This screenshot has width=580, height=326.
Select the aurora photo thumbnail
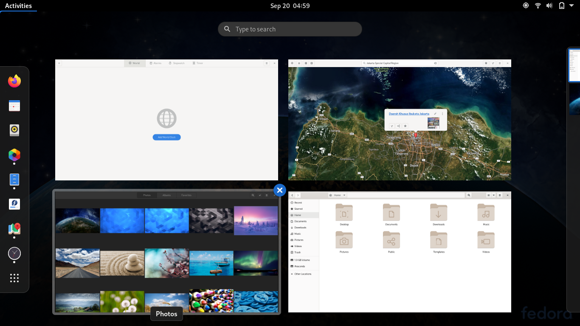click(256, 263)
